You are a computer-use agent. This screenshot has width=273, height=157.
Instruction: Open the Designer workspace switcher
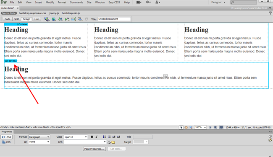click(218, 2)
